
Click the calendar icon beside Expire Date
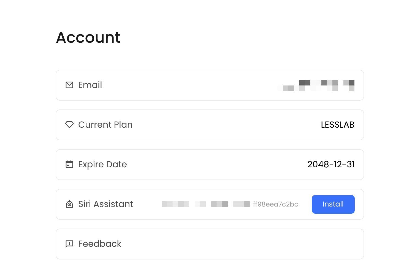click(69, 164)
